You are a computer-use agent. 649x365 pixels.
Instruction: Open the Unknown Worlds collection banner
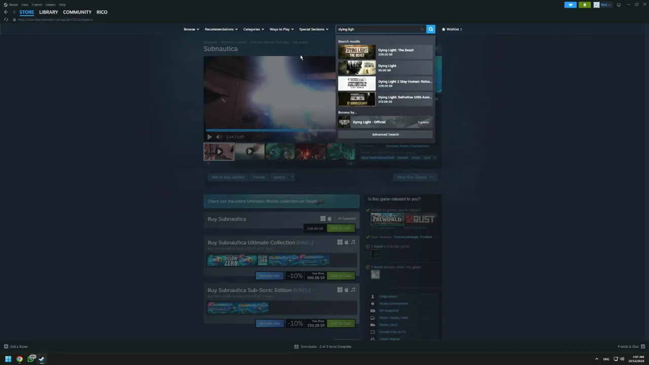click(281, 201)
